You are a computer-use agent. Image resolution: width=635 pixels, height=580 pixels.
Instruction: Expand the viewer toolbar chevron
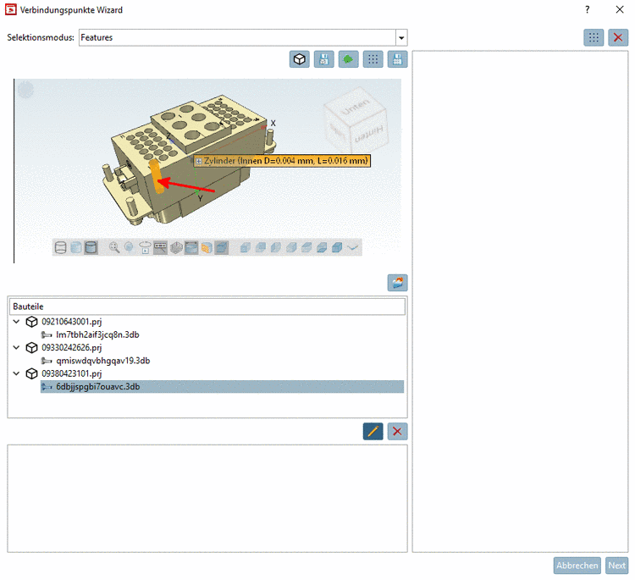click(x=353, y=247)
